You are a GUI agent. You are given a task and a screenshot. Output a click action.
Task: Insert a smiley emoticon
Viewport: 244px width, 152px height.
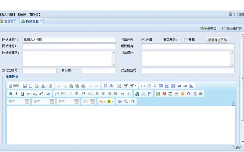pos(183,94)
